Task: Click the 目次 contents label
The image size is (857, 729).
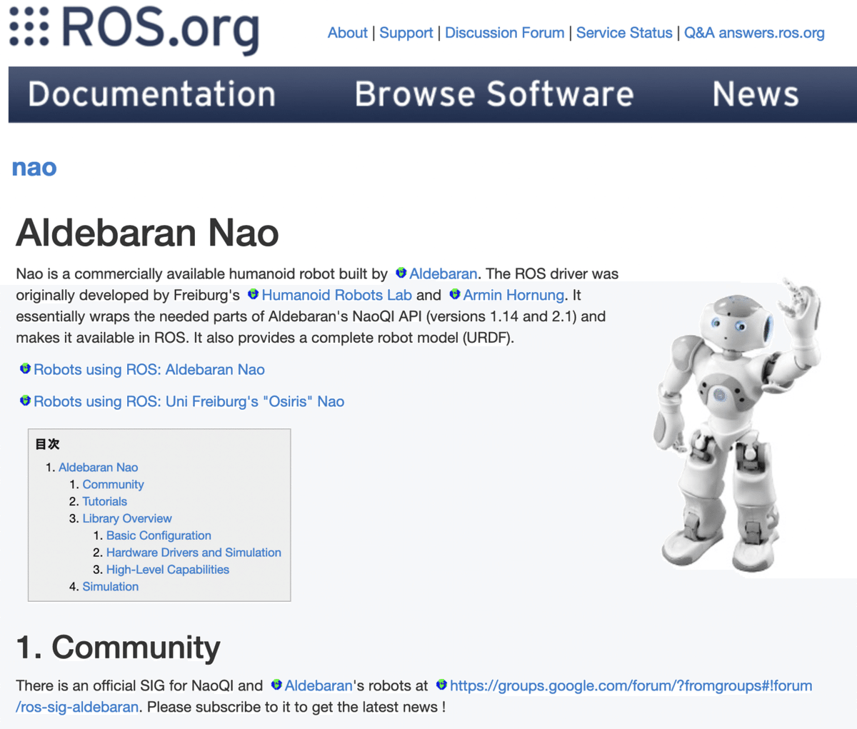Action: pyautogui.click(x=47, y=443)
